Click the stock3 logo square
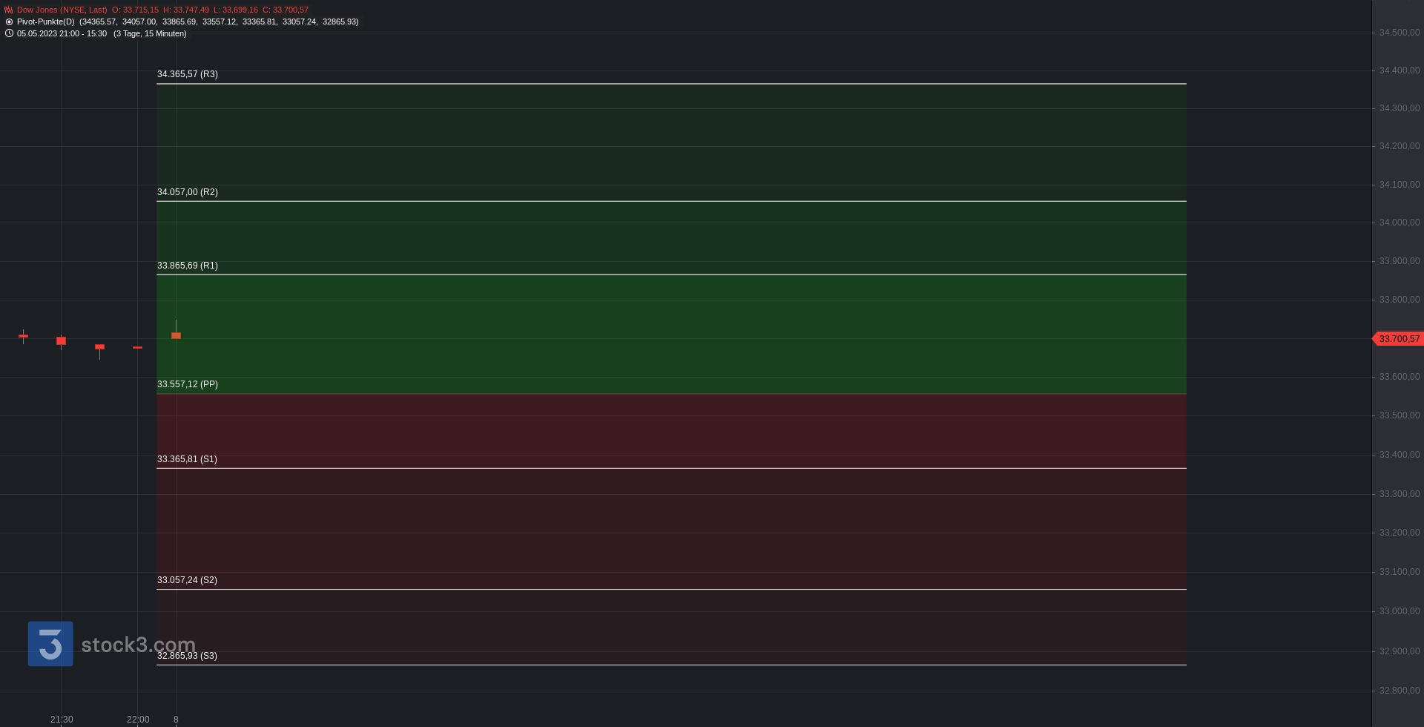The image size is (1424, 727). (x=50, y=644)
